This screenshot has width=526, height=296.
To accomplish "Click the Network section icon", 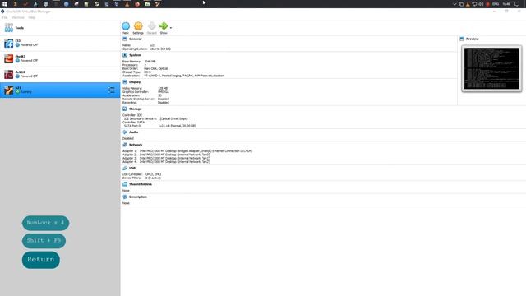I will pyautogui.click(x=125, y=145).
